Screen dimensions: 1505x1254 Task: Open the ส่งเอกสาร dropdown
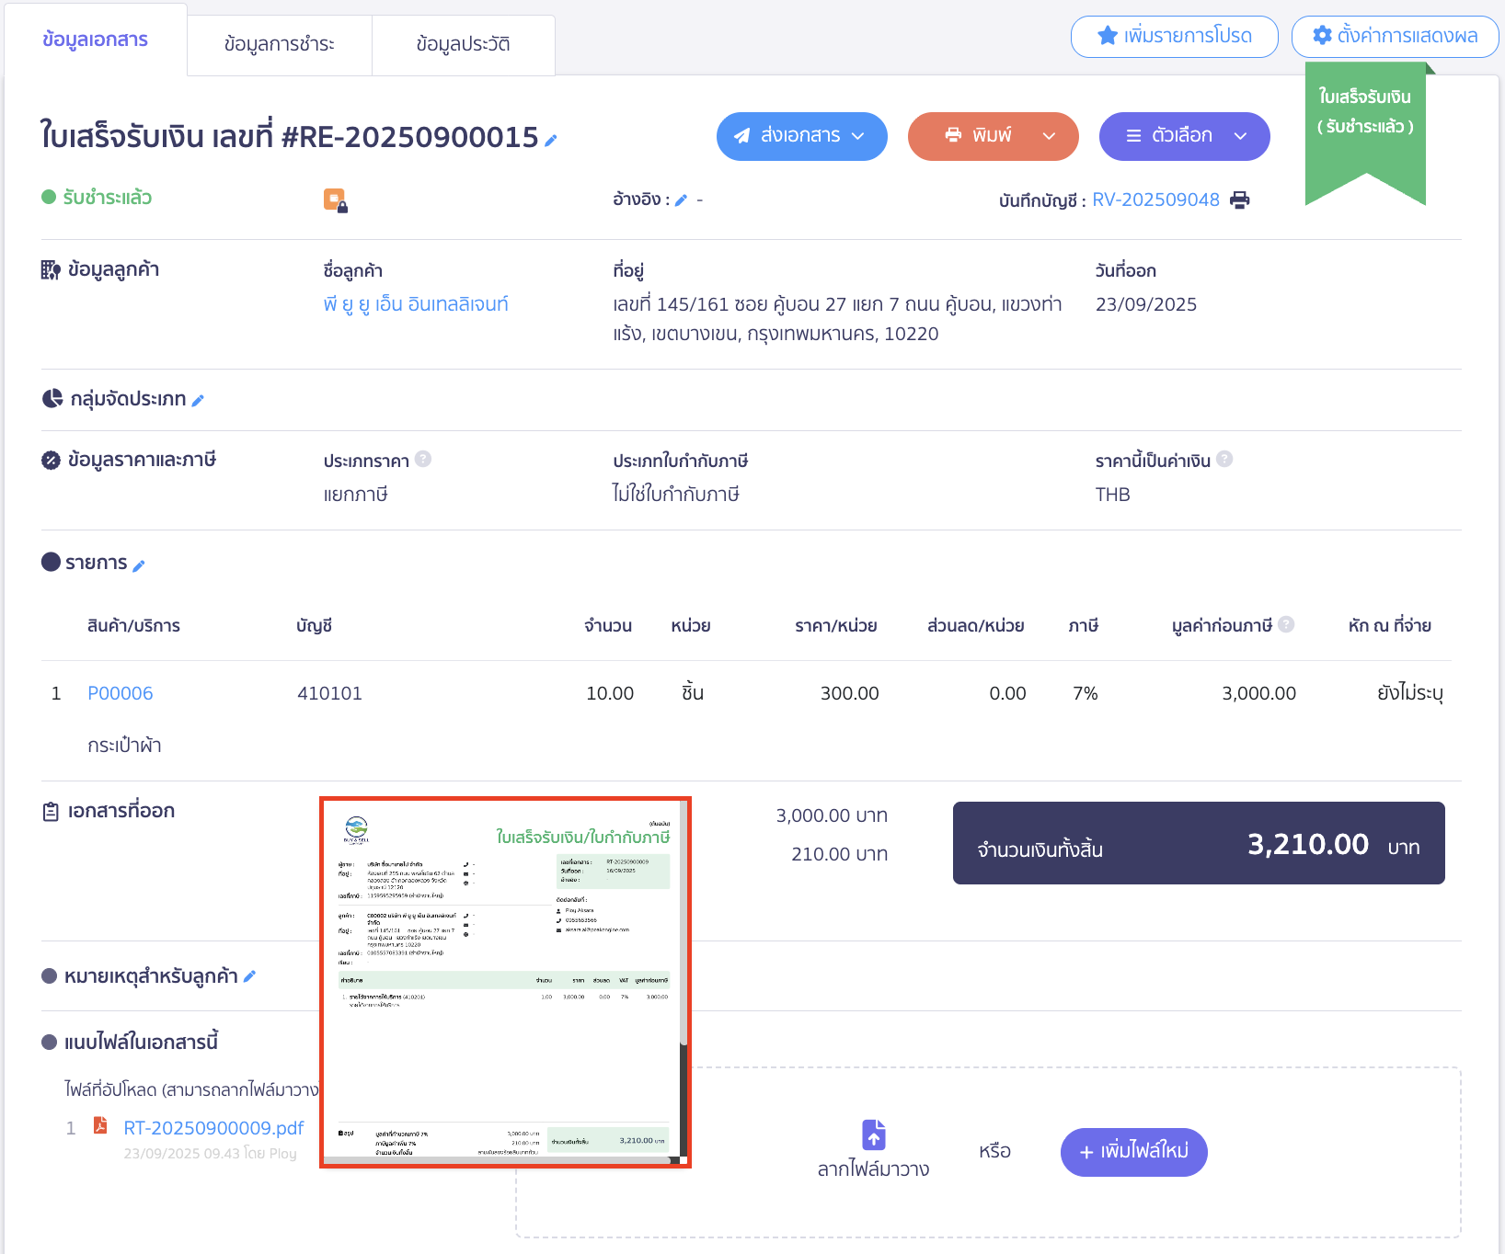tap(801, 136)
